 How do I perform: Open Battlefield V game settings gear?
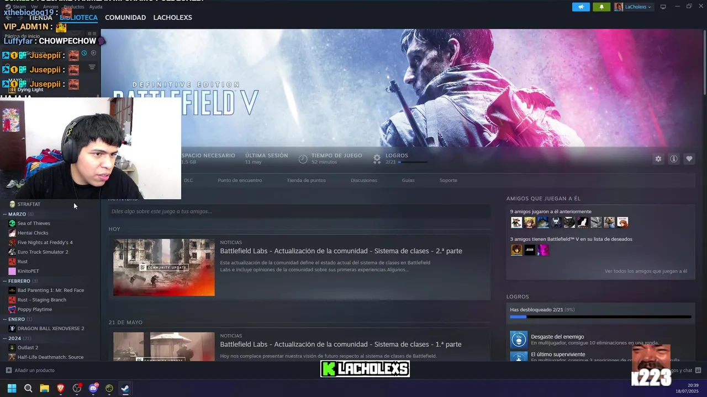pos(658,159)
